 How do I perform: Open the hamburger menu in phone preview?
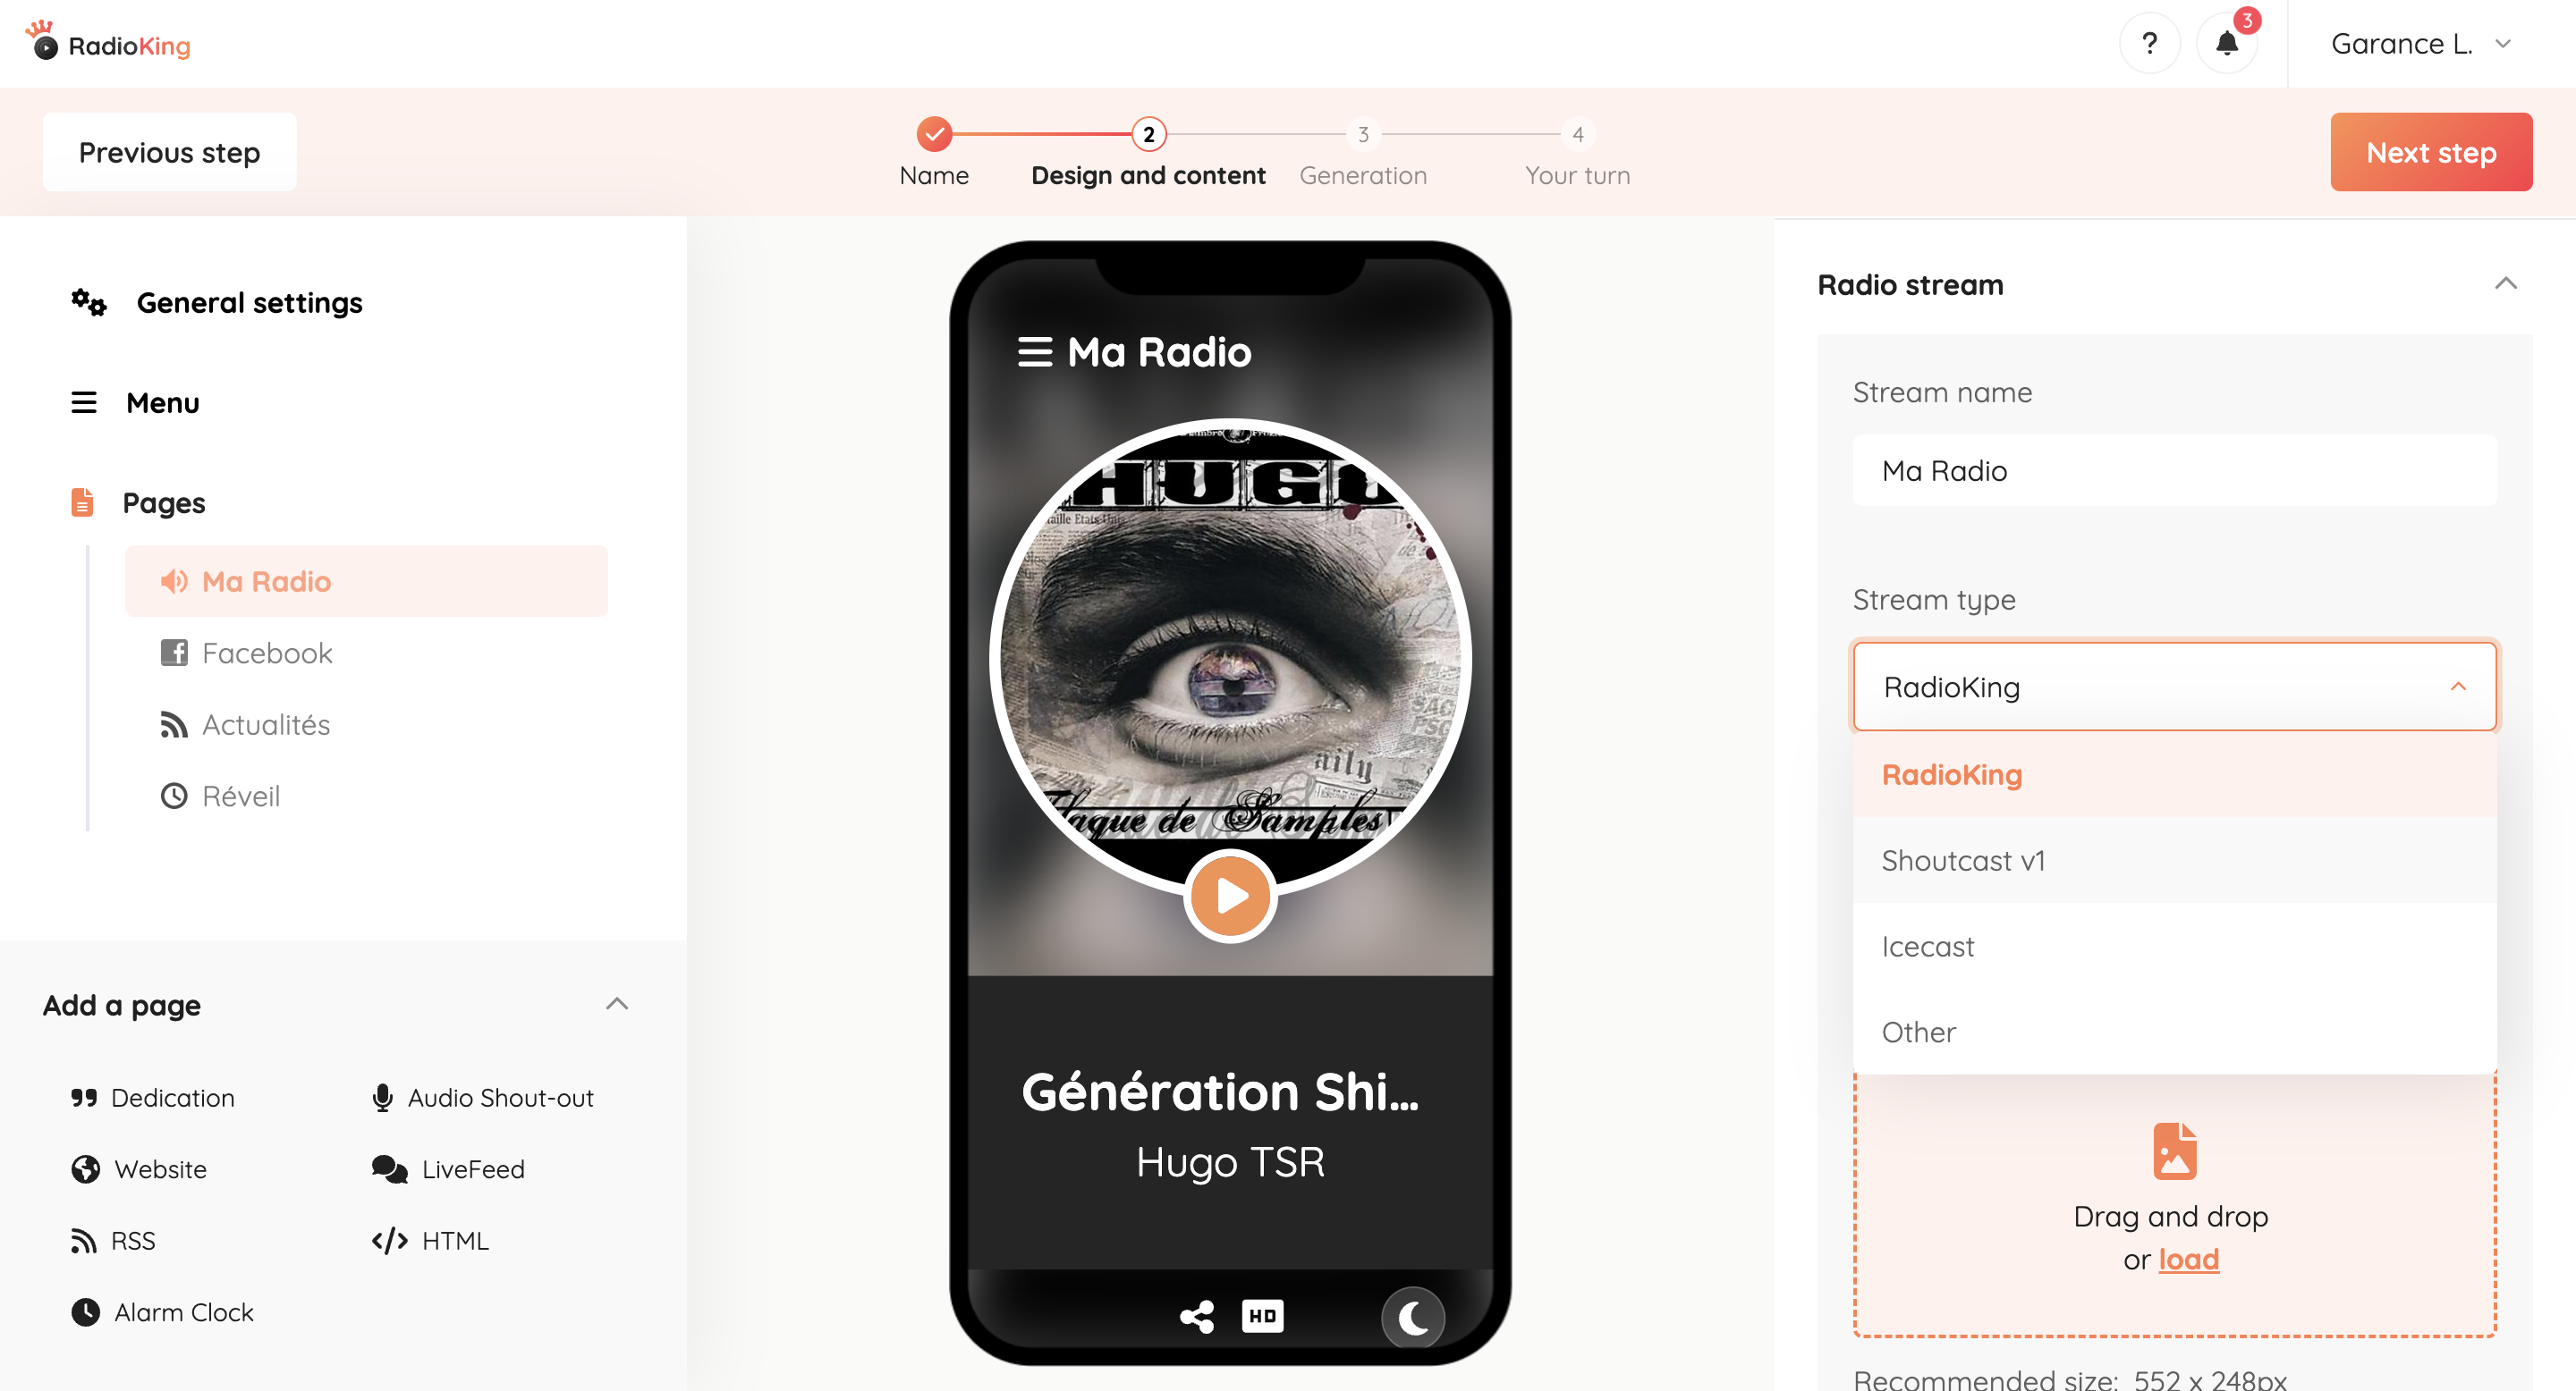pyautogui.click(x=1035, y=351)
